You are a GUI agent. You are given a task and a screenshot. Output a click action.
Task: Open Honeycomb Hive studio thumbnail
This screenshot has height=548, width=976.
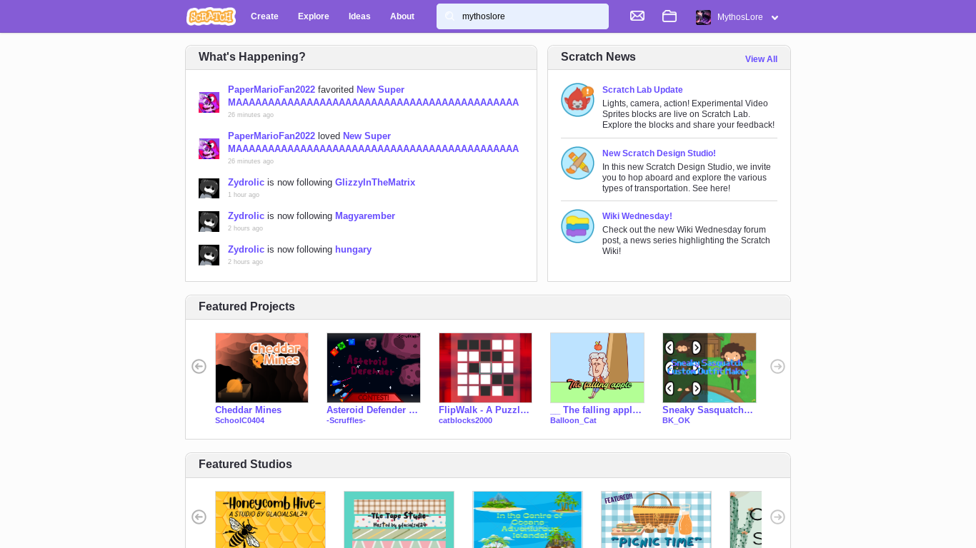(x=270, y=519)
